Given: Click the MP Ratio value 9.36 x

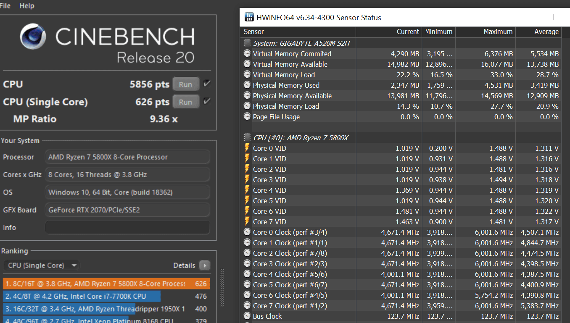Looking at the screenshot, I should [164, 119].
